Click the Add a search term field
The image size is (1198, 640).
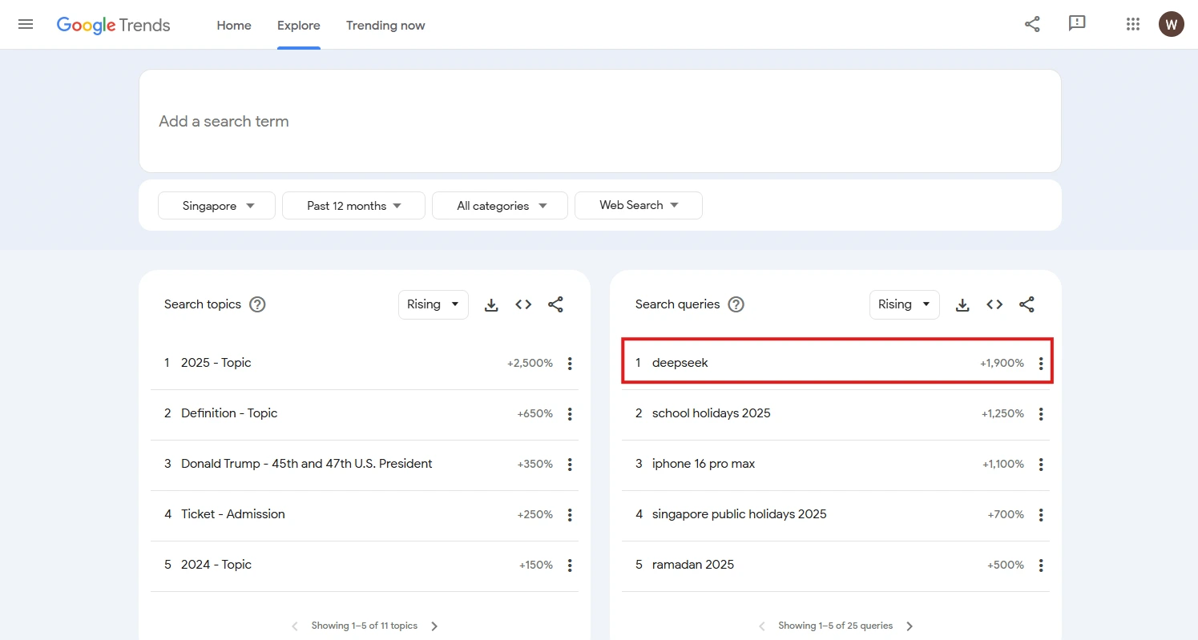click(600, 121)
